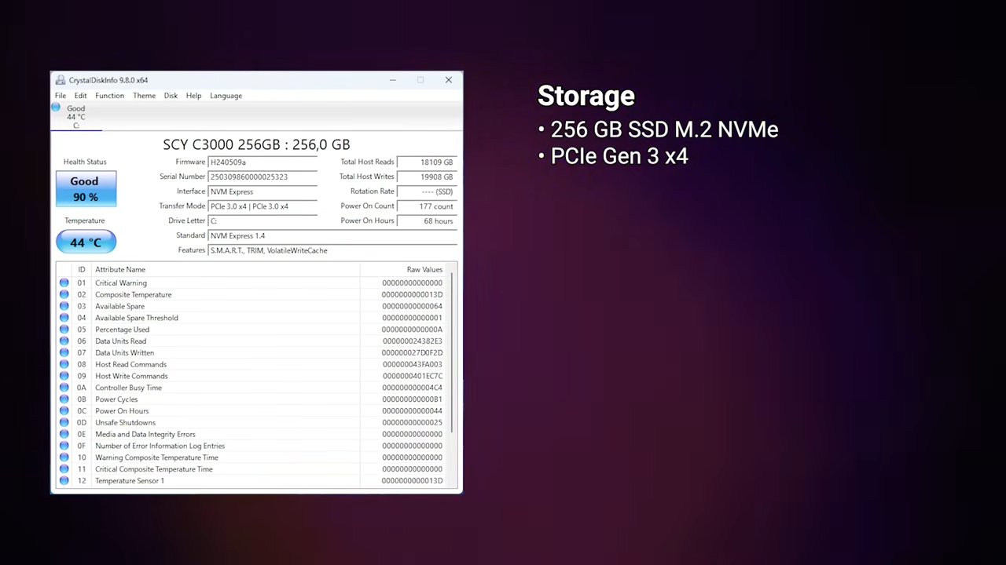
Task: Click the status icon for Temperature Sensor 1
Action: pyautogui.click(x=64, y=481)
